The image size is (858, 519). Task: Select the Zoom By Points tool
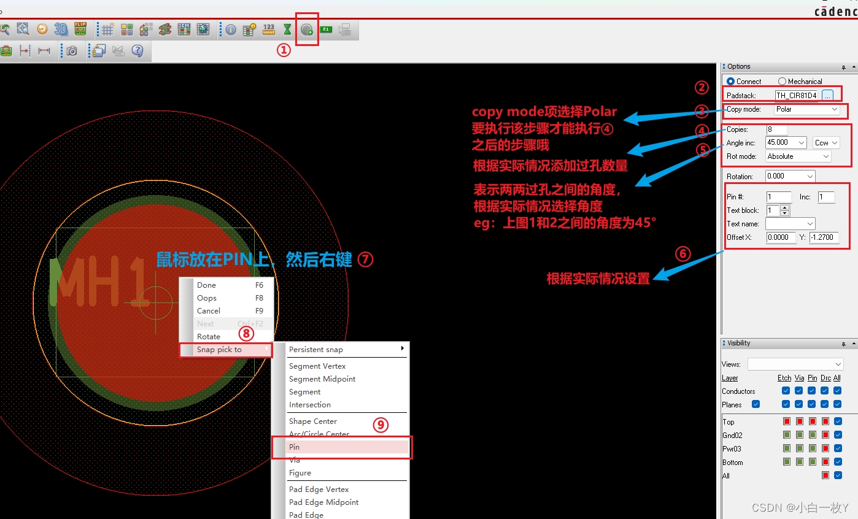click(x=23, y=29)
